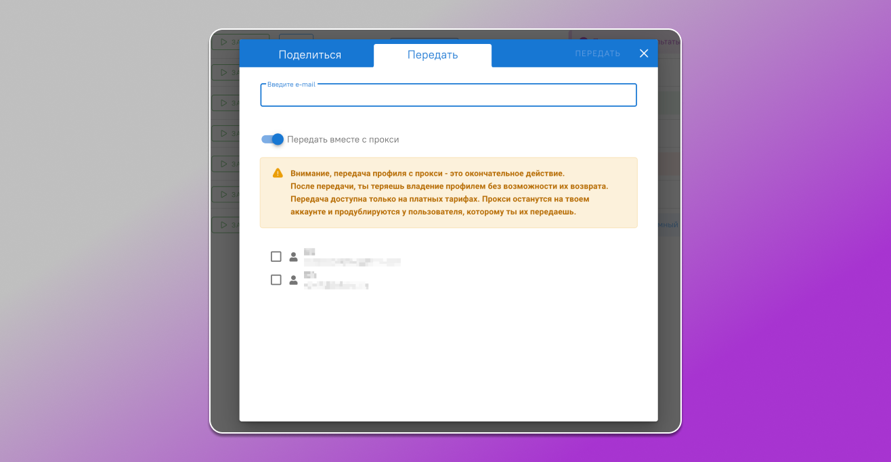Click the purple circle icon behind dialog top-right
This screenshot has width=891, height=462.
(583, 40)
